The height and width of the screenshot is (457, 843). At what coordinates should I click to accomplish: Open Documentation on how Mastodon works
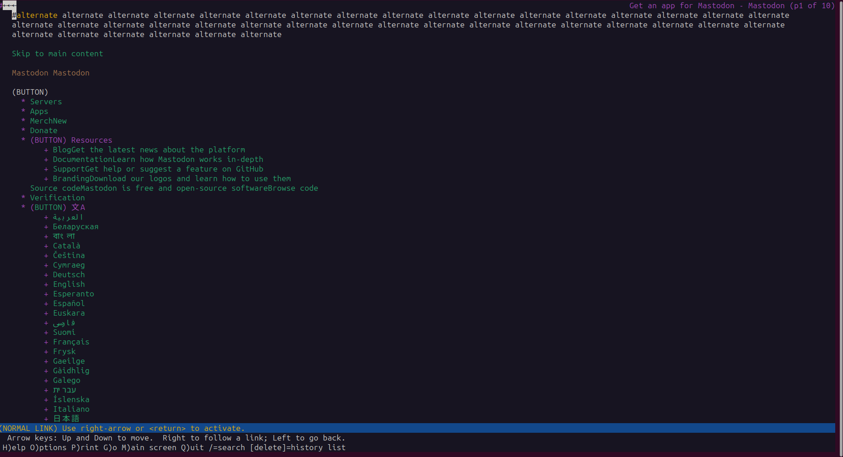158,159
